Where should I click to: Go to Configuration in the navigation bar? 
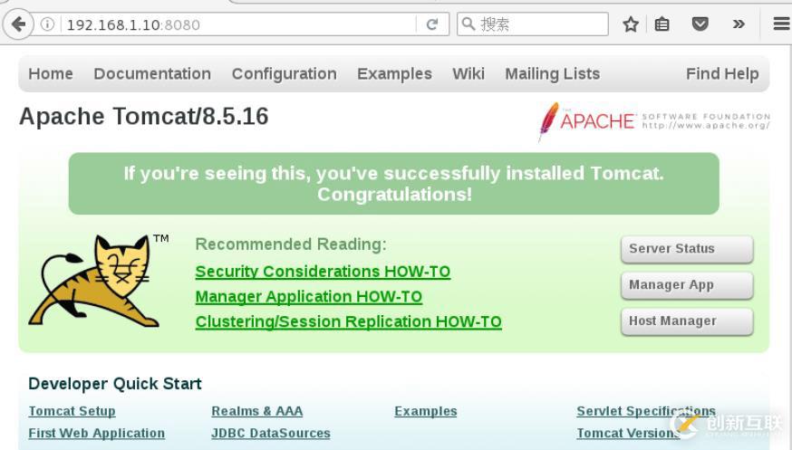click(284, 74)
